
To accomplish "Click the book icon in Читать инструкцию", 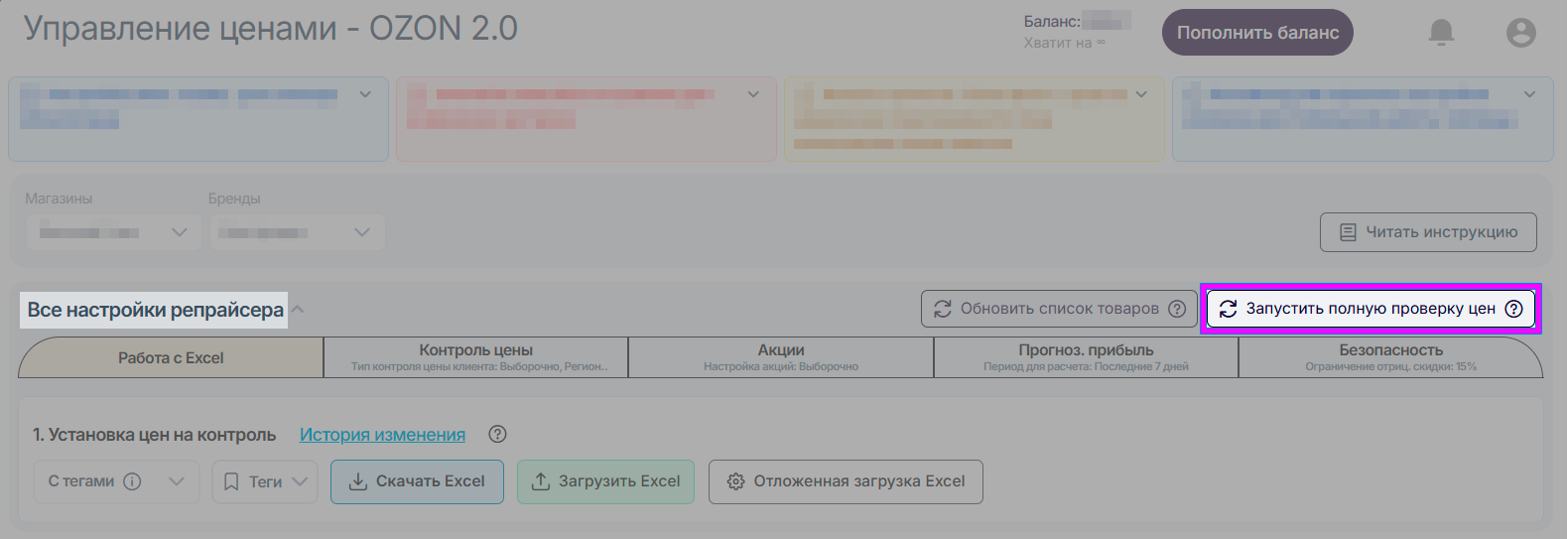I will coord(1348,232).
